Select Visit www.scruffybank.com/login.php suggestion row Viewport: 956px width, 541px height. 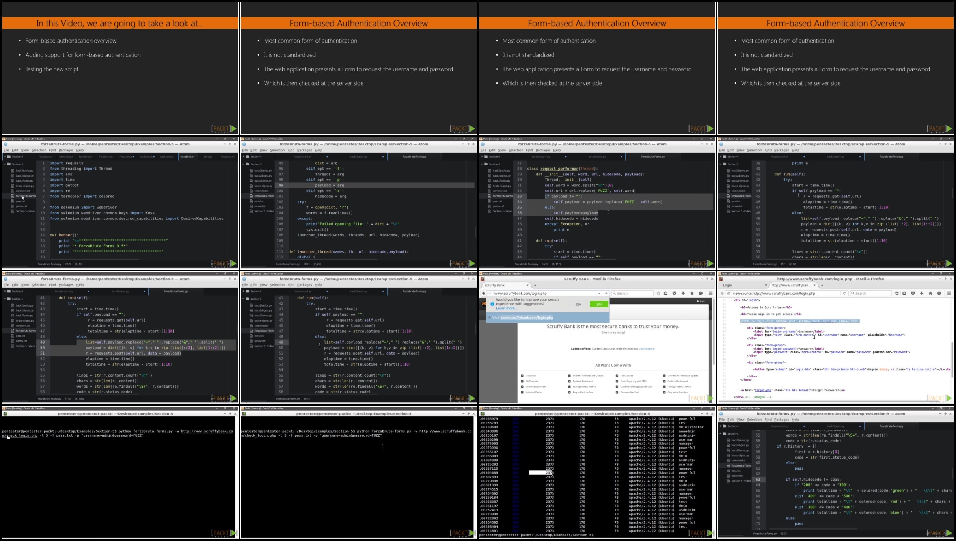(x=548, y=318)
